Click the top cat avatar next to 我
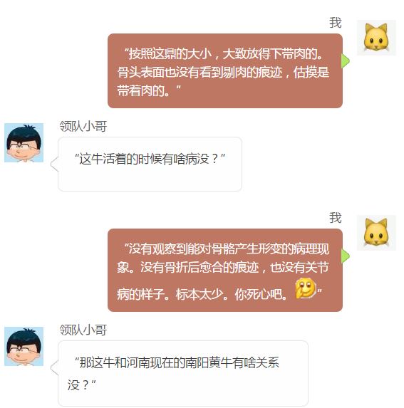Screen dimensions: 404x408 pyautogui.click(x=376, y=38)
